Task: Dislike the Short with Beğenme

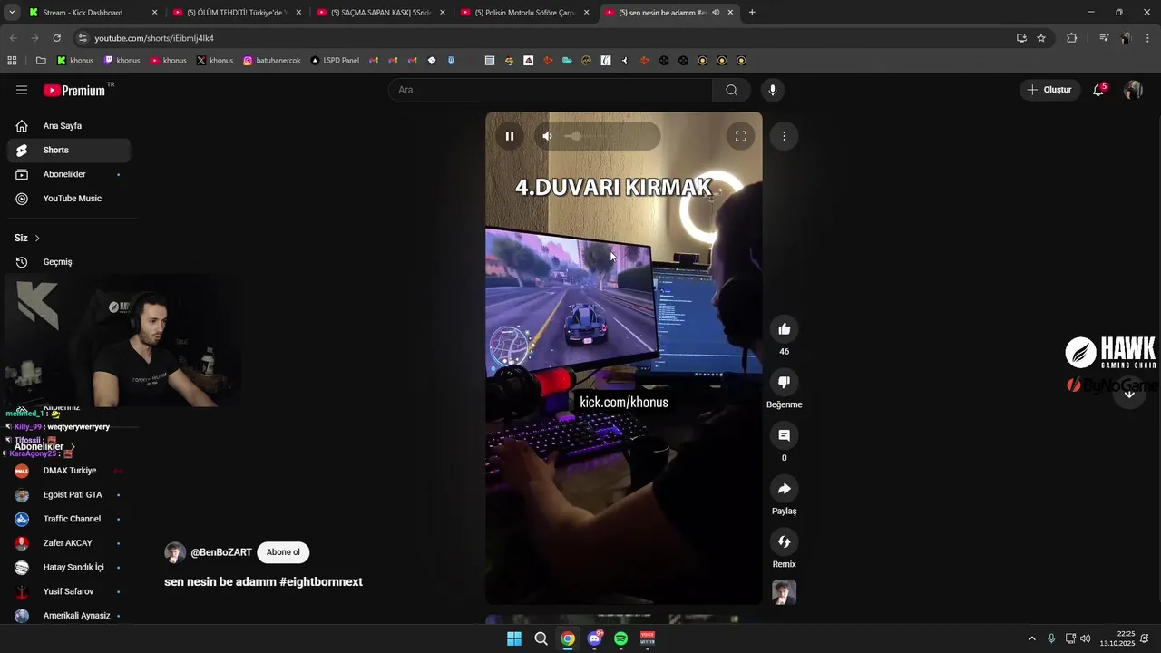Action: (785, 382)
